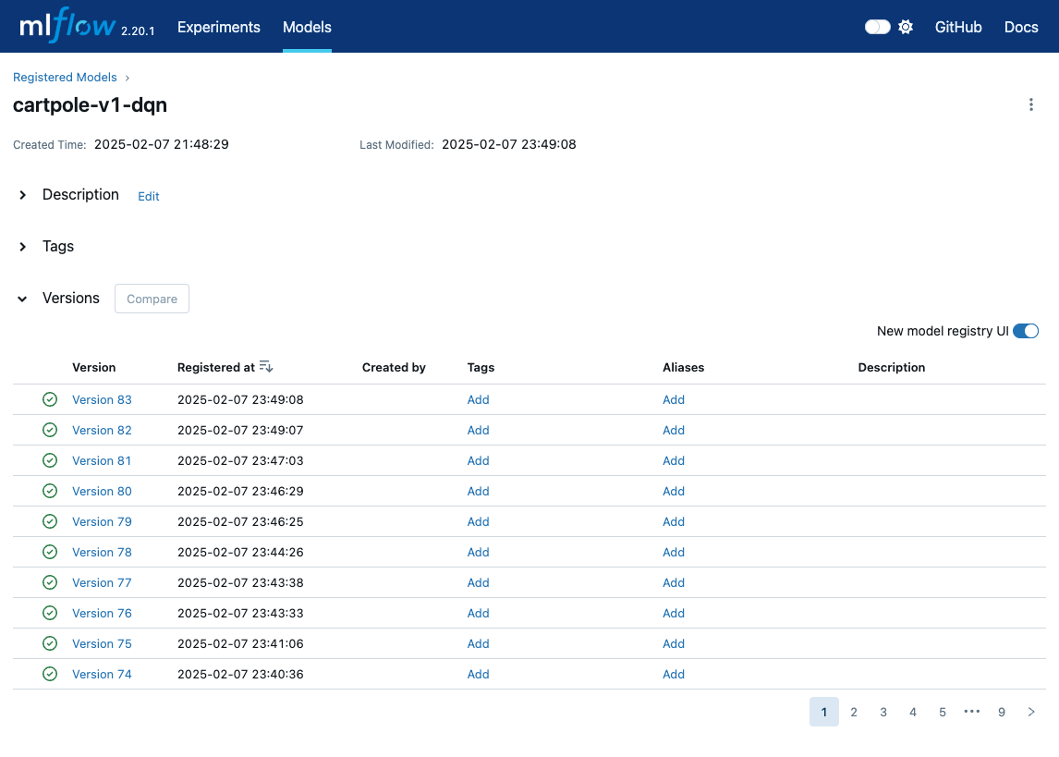Click the ready status icon for Version 79
Image resolution: width=1059 pixels, height=757 pixels.
tap(50, 521)
